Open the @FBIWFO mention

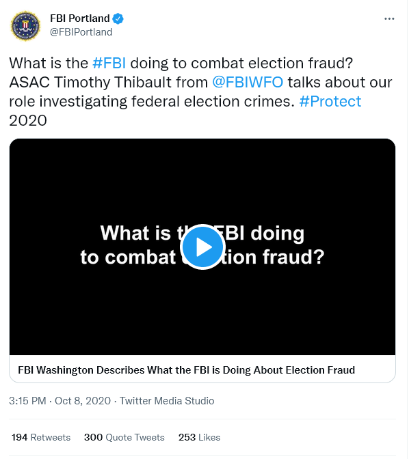click(x=248, y=82)
